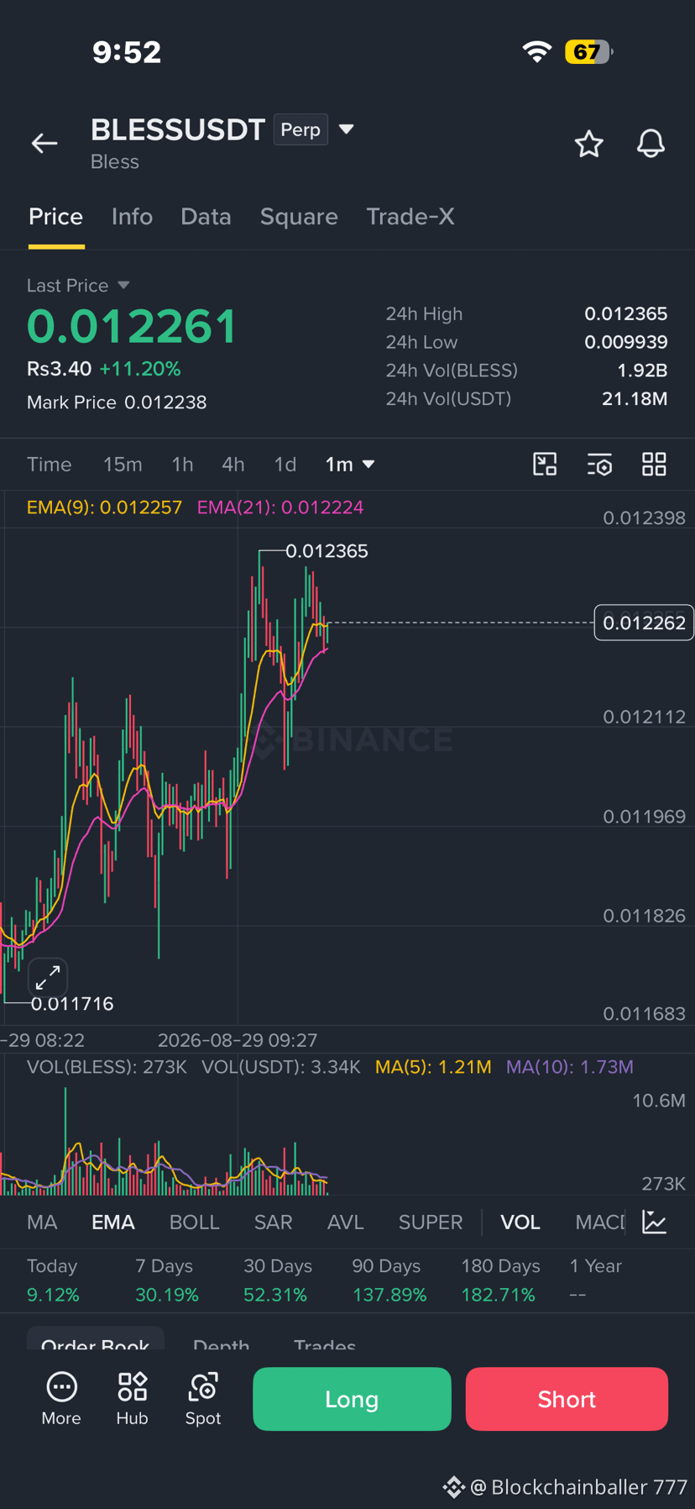Tap the 24h Low value 0.009939
Image resolution: width=695 pixels, height=1509 pixels.
click(x=626, y=342)
